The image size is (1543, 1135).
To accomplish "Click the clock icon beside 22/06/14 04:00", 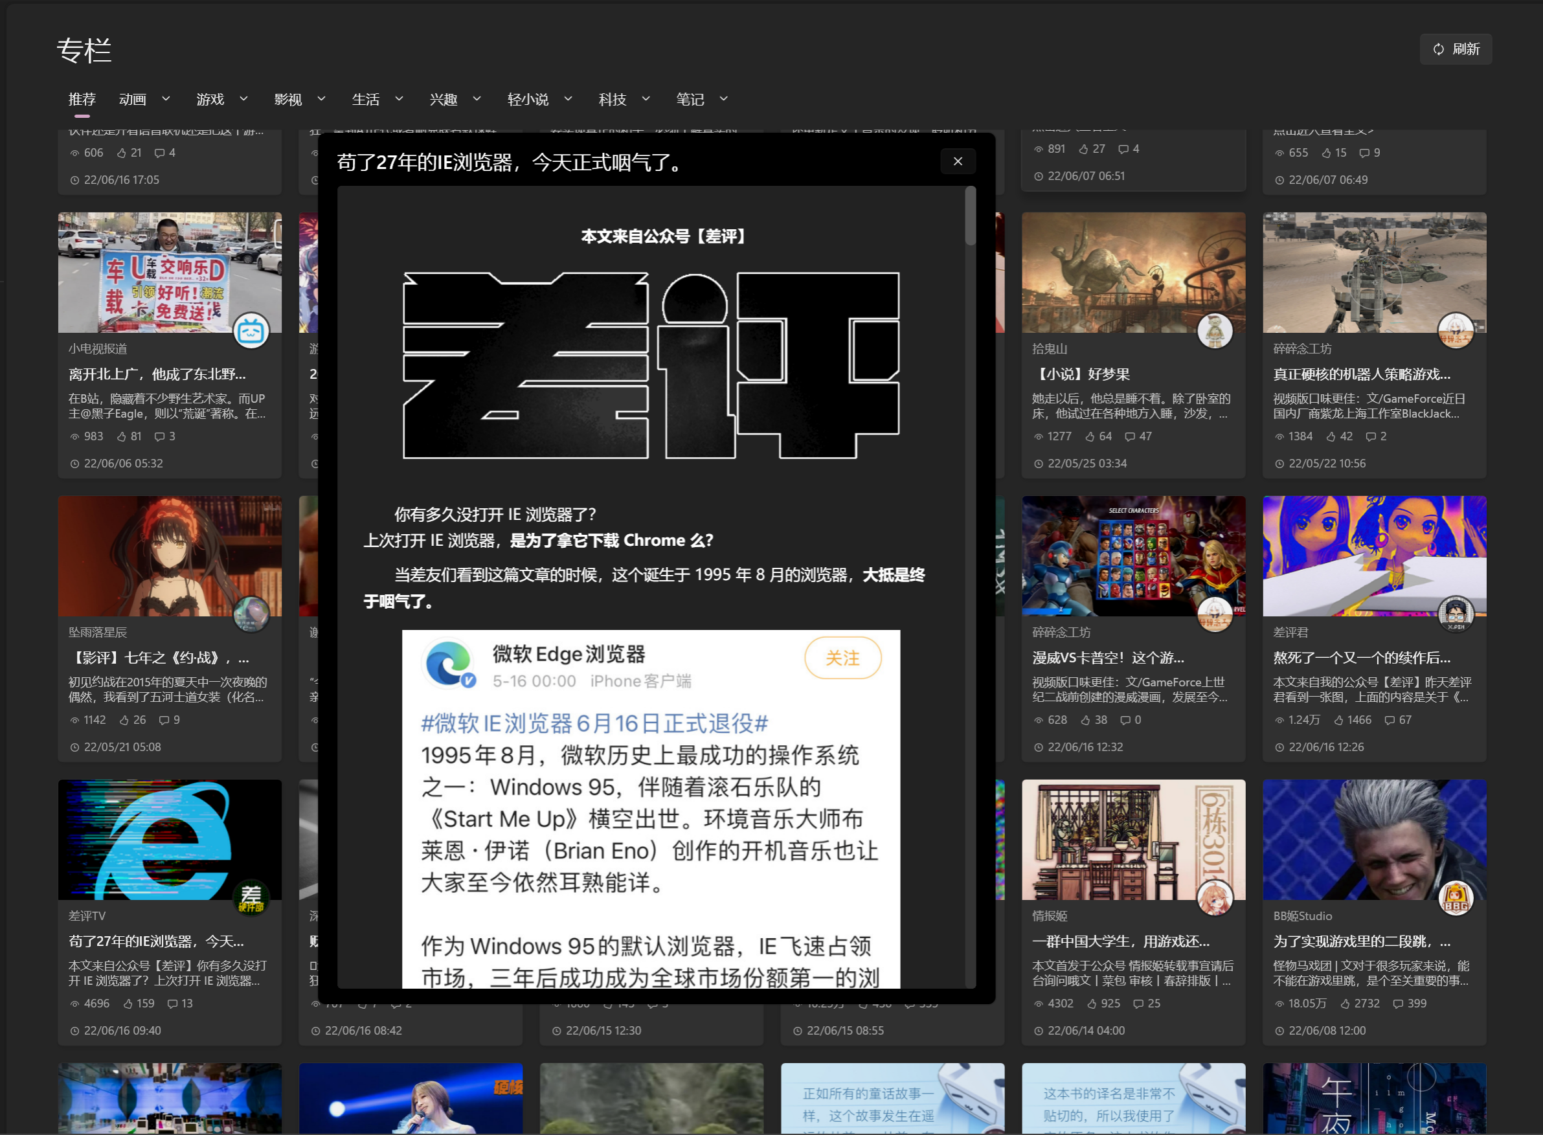I will [x=1039, y=1030].
